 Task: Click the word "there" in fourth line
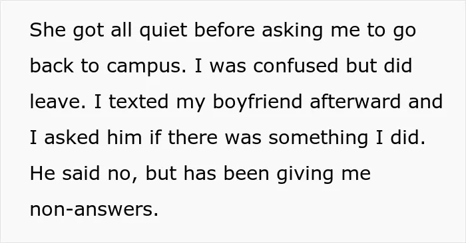[192, 137]
